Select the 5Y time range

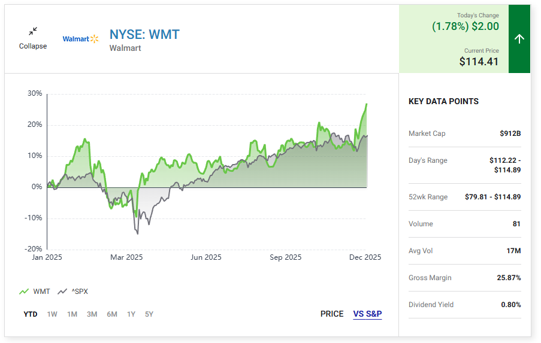coord(149,314)
